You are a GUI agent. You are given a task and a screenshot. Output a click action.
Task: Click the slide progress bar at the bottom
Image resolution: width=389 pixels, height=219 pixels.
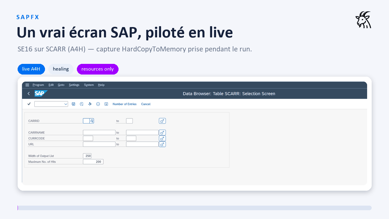coord(194,208)
